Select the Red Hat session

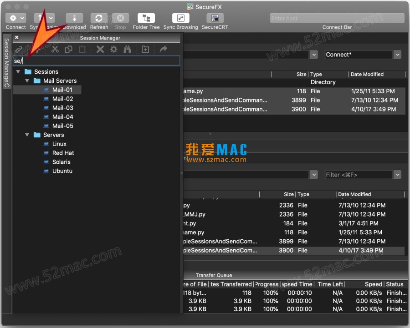click(x=63, y=153)
